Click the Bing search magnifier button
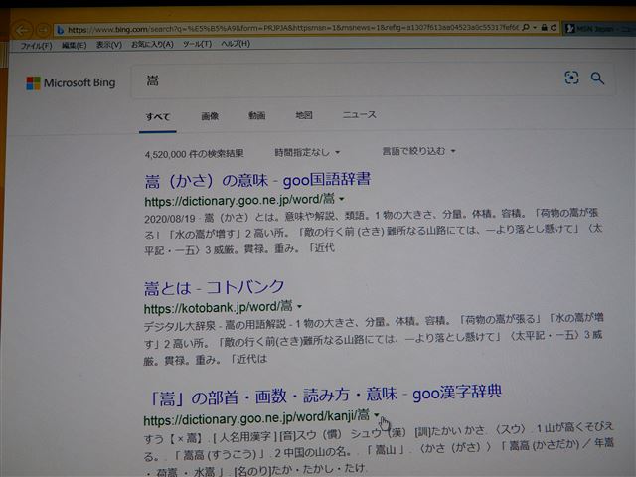This screenshot has height=477, width=636. pyautogui.click(x=597, y=78)
